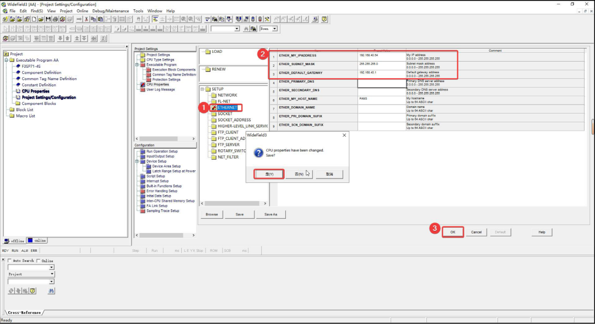Open the Find(S) menu
The width and height of the screenshot is (595, 324).
point(37,11)
